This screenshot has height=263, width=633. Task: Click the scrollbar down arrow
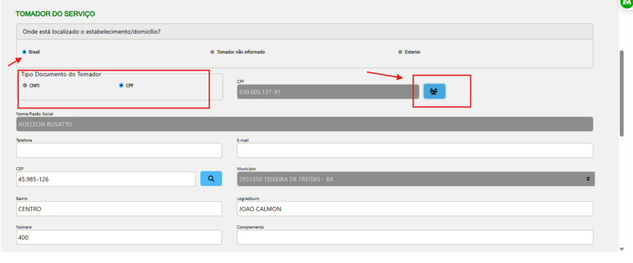click(x=621, y=248)
